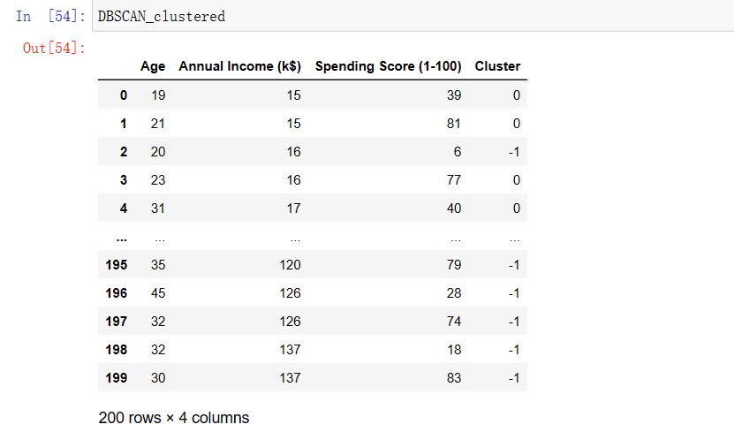The width and height of the screenshot is (734, 432).
Task: Select row index 198 in table
Action: 116,350
